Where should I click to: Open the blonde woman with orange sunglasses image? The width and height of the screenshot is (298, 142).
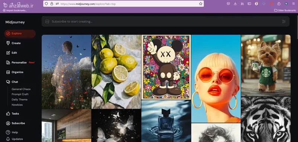(x=216, y=79)
